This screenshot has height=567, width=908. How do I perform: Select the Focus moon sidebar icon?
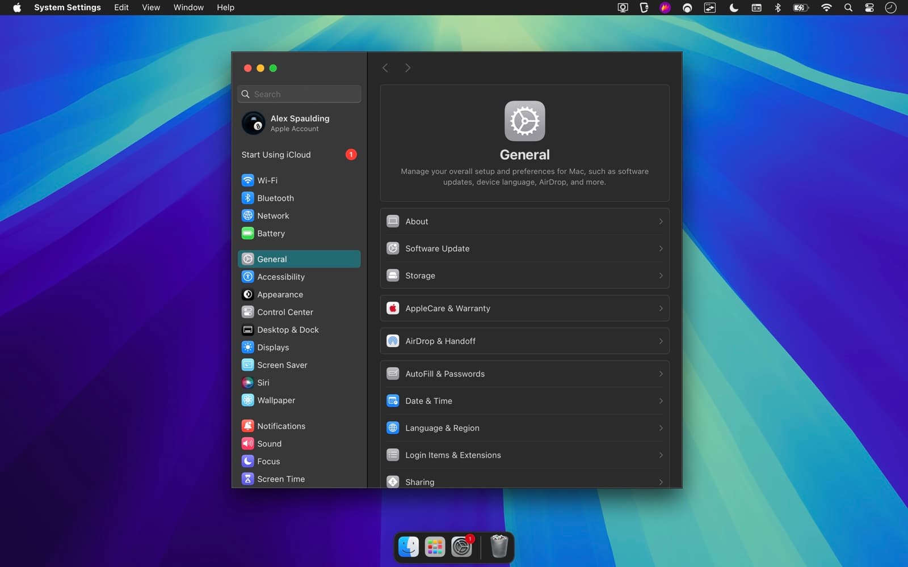click(x=247, y=461)
